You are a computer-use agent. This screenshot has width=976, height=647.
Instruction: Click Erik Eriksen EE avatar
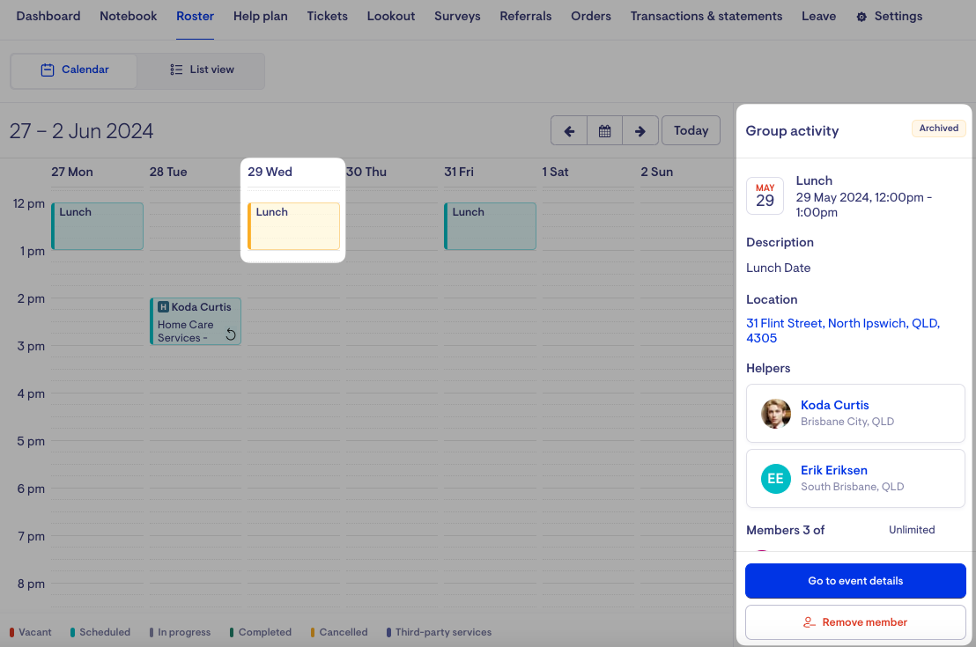click(776, 478)
